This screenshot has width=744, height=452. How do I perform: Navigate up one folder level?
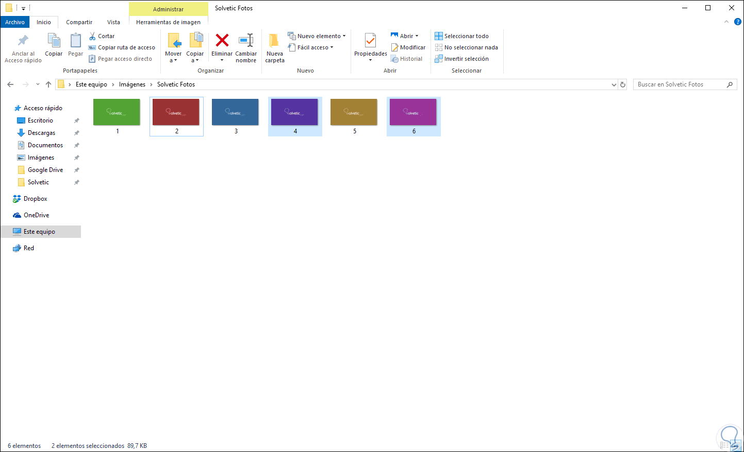(48, 84)
